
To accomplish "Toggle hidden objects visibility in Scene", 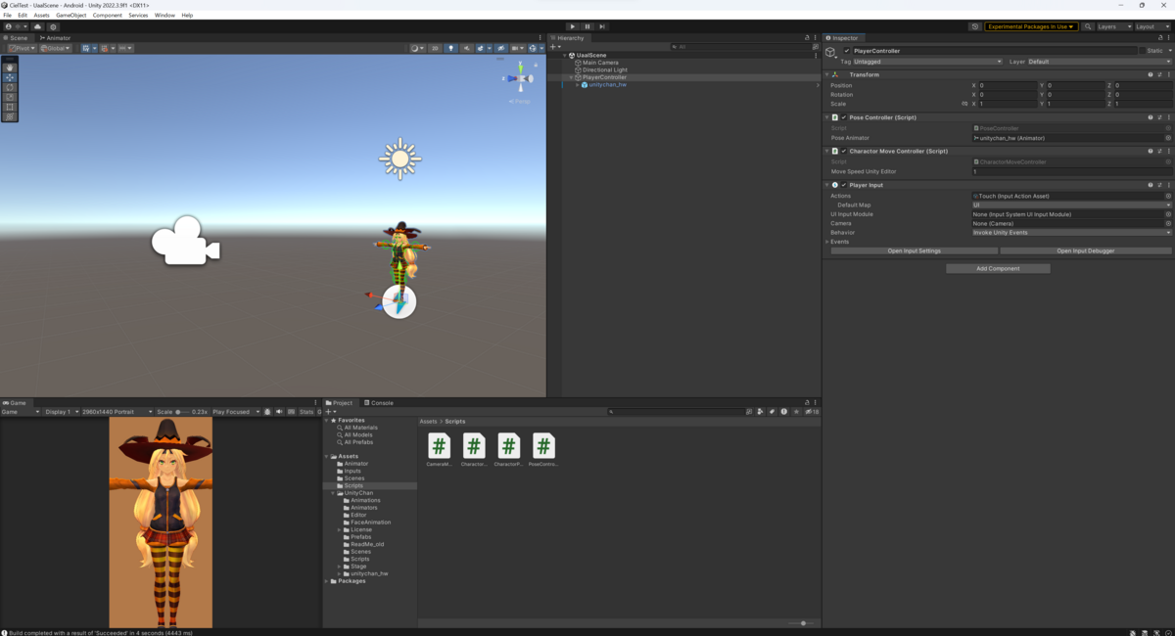I will [x=501, y=48].
